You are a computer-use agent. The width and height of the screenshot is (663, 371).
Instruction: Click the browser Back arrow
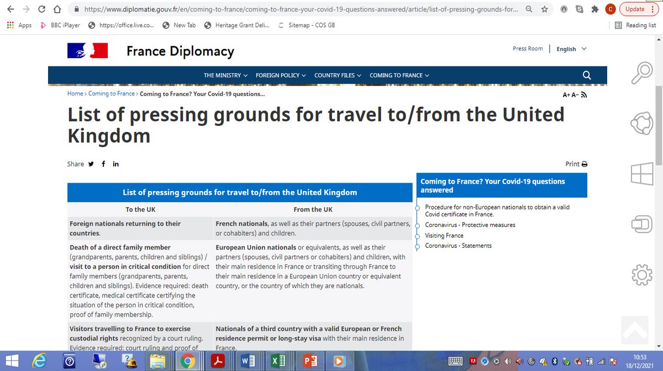11,9
